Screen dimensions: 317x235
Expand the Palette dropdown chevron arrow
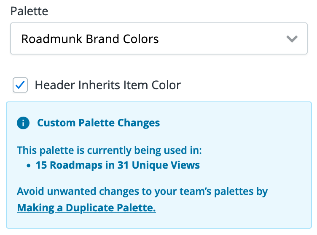pos(292,39)
